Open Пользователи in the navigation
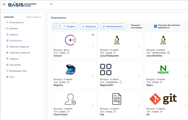 pyautogui.click(x=15, y=22)
